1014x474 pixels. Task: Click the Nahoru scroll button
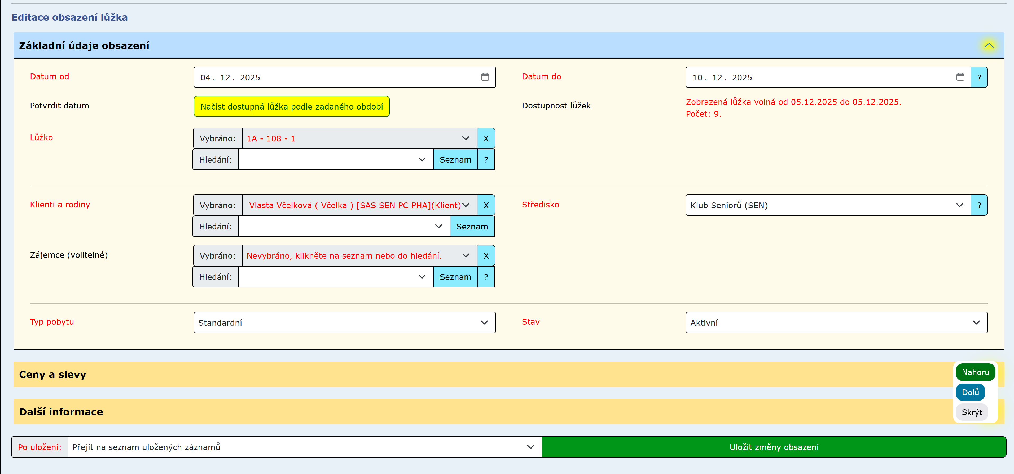(975, 372)
